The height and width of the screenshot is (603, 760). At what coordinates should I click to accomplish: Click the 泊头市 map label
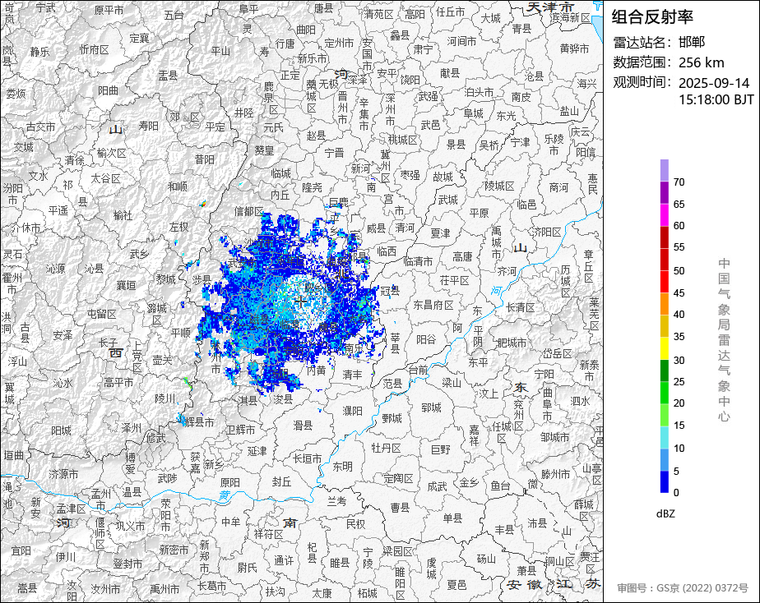(x=479, y=92)
